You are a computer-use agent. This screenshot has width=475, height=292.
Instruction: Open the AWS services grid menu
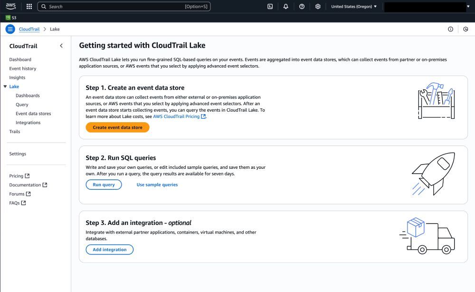29,6
